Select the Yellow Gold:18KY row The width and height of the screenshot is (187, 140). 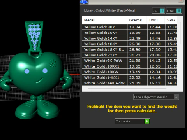pos(129,44)
